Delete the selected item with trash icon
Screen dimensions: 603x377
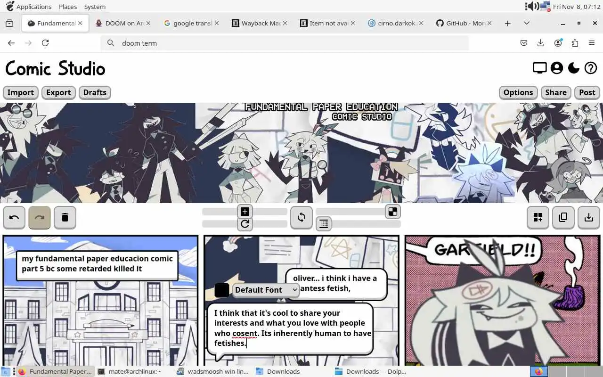tap(65, 217)
